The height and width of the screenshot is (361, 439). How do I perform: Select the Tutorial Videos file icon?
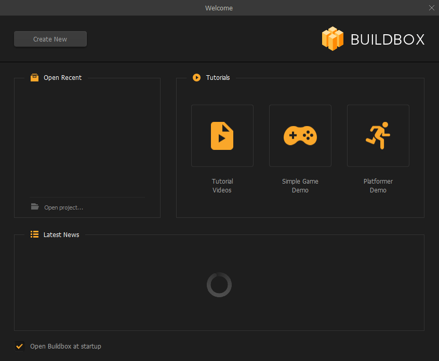click(222, 136)
